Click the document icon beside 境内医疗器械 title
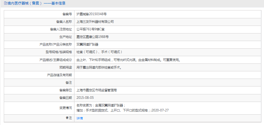The height and width of the screenshot is (125, 264). tap(5, 3)
